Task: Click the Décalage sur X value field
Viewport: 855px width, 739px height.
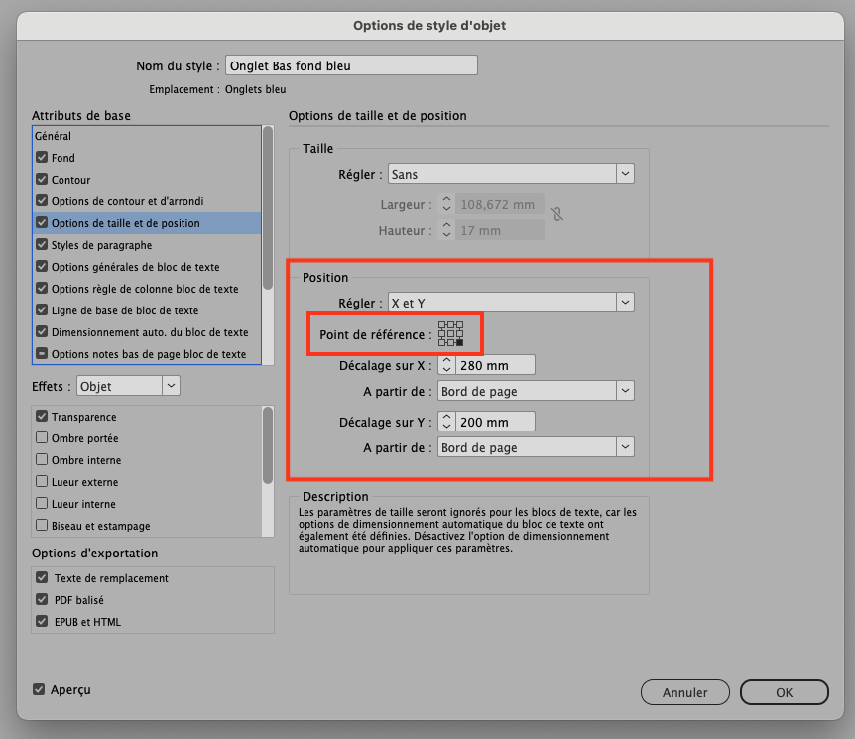Action: point(495,365)
